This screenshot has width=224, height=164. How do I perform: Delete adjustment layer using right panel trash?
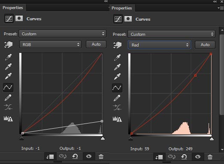tap(210, 157)
